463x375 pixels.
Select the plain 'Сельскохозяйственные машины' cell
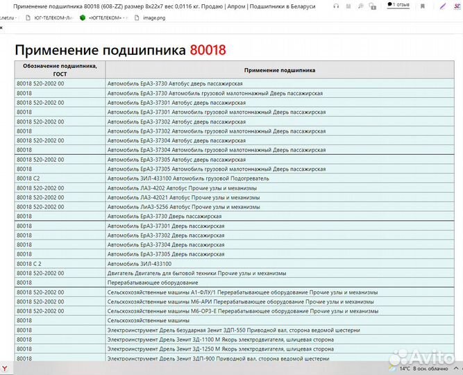click(x=280, y=321)
